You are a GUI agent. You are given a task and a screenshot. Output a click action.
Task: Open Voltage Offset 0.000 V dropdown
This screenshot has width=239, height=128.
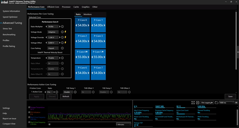53,43
